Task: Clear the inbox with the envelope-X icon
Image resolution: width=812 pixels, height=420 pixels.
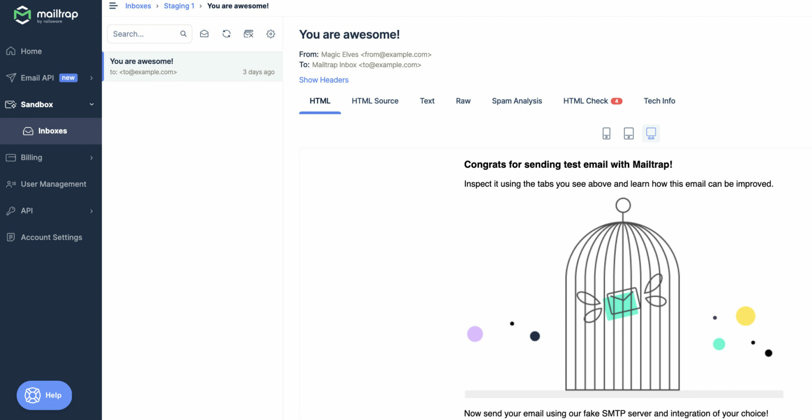Action: (249, 34)
